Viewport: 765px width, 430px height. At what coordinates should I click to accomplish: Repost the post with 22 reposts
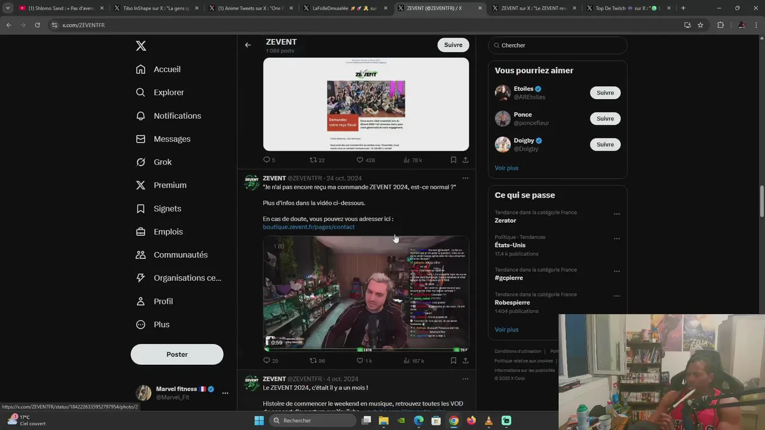(x=317, y=160)
